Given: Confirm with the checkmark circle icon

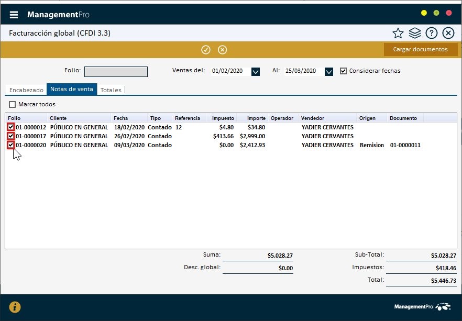Looking at the screenshot, I should (206, 50).
